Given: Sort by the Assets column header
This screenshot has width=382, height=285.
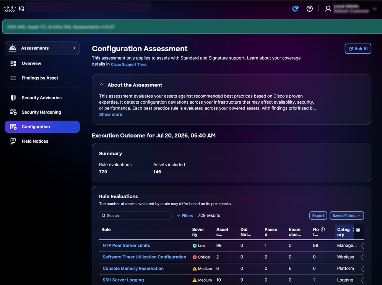Looking at the screenshot, I should click(222, 232).
